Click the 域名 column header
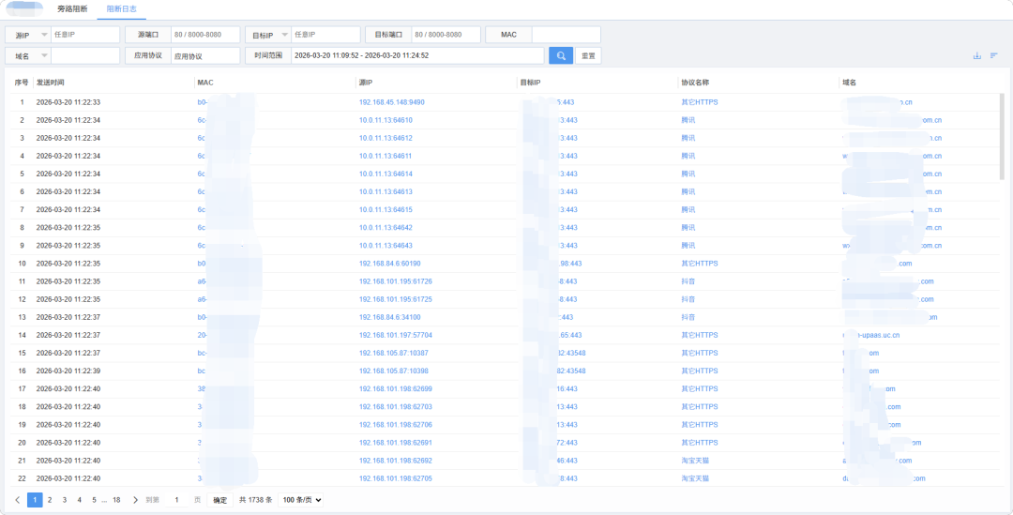Image resolution: width=1013 pixels, height=515 pixels. pos(849,83)
